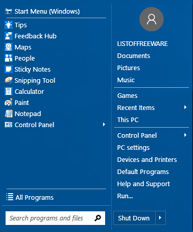Click the Snipping Tool label
The width and height of the screenshot is (193, 232).
pyautogui.click(x=35, y=81)
